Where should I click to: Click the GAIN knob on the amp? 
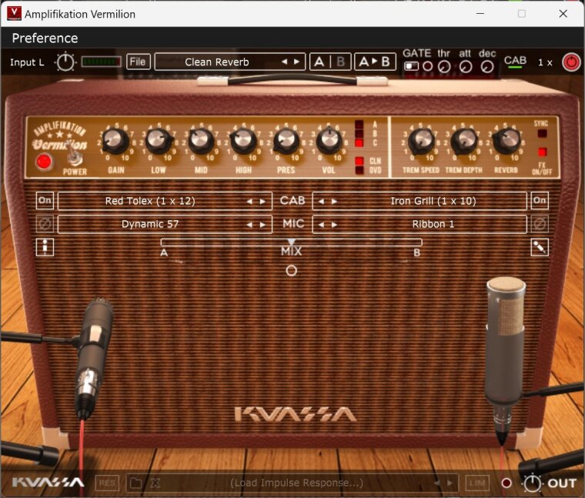pos(115,140)
